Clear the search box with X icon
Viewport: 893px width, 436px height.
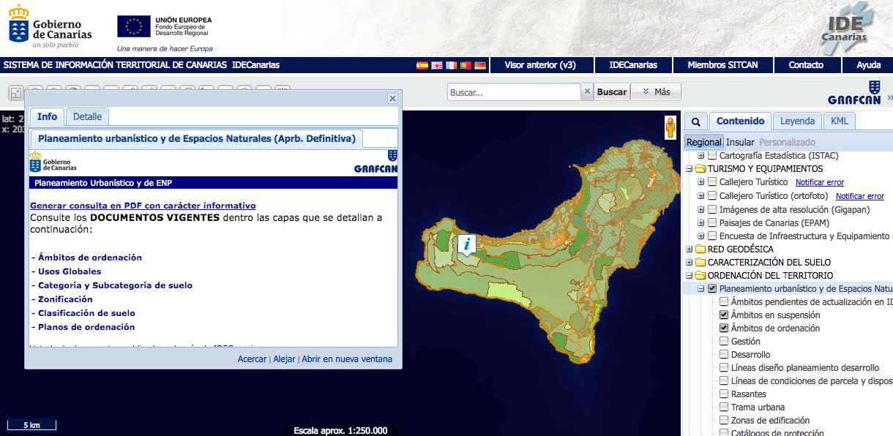587,91
